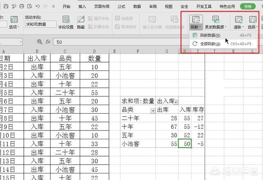The height and width of the screenshot is (180, 263).
Task: Switch to the 视图 tab
Action: pos(168,7)
